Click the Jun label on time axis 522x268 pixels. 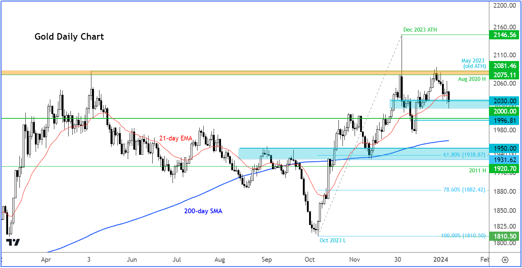click(x=131, y=260)
